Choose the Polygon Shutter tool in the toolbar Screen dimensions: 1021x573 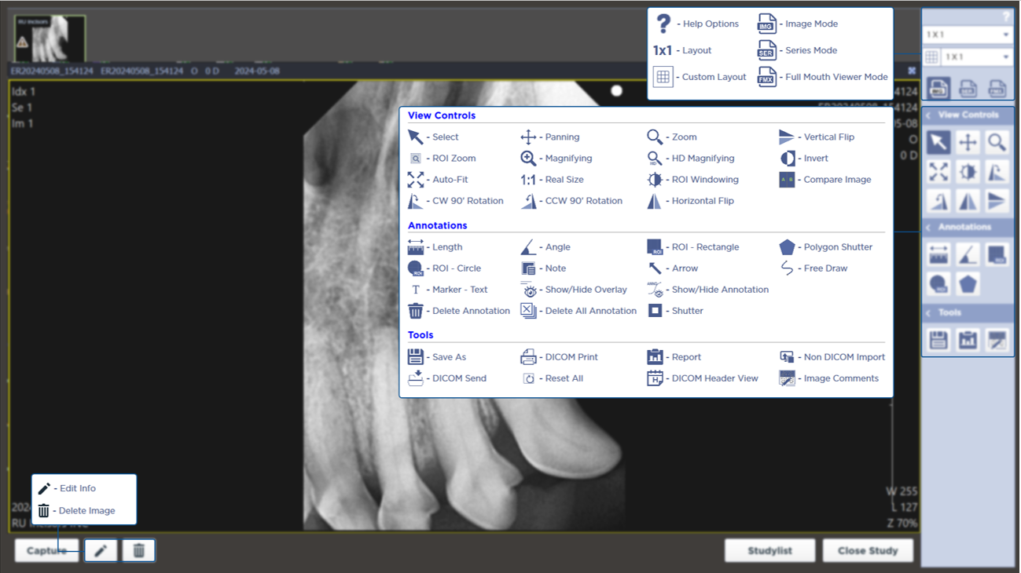[968, 284]
